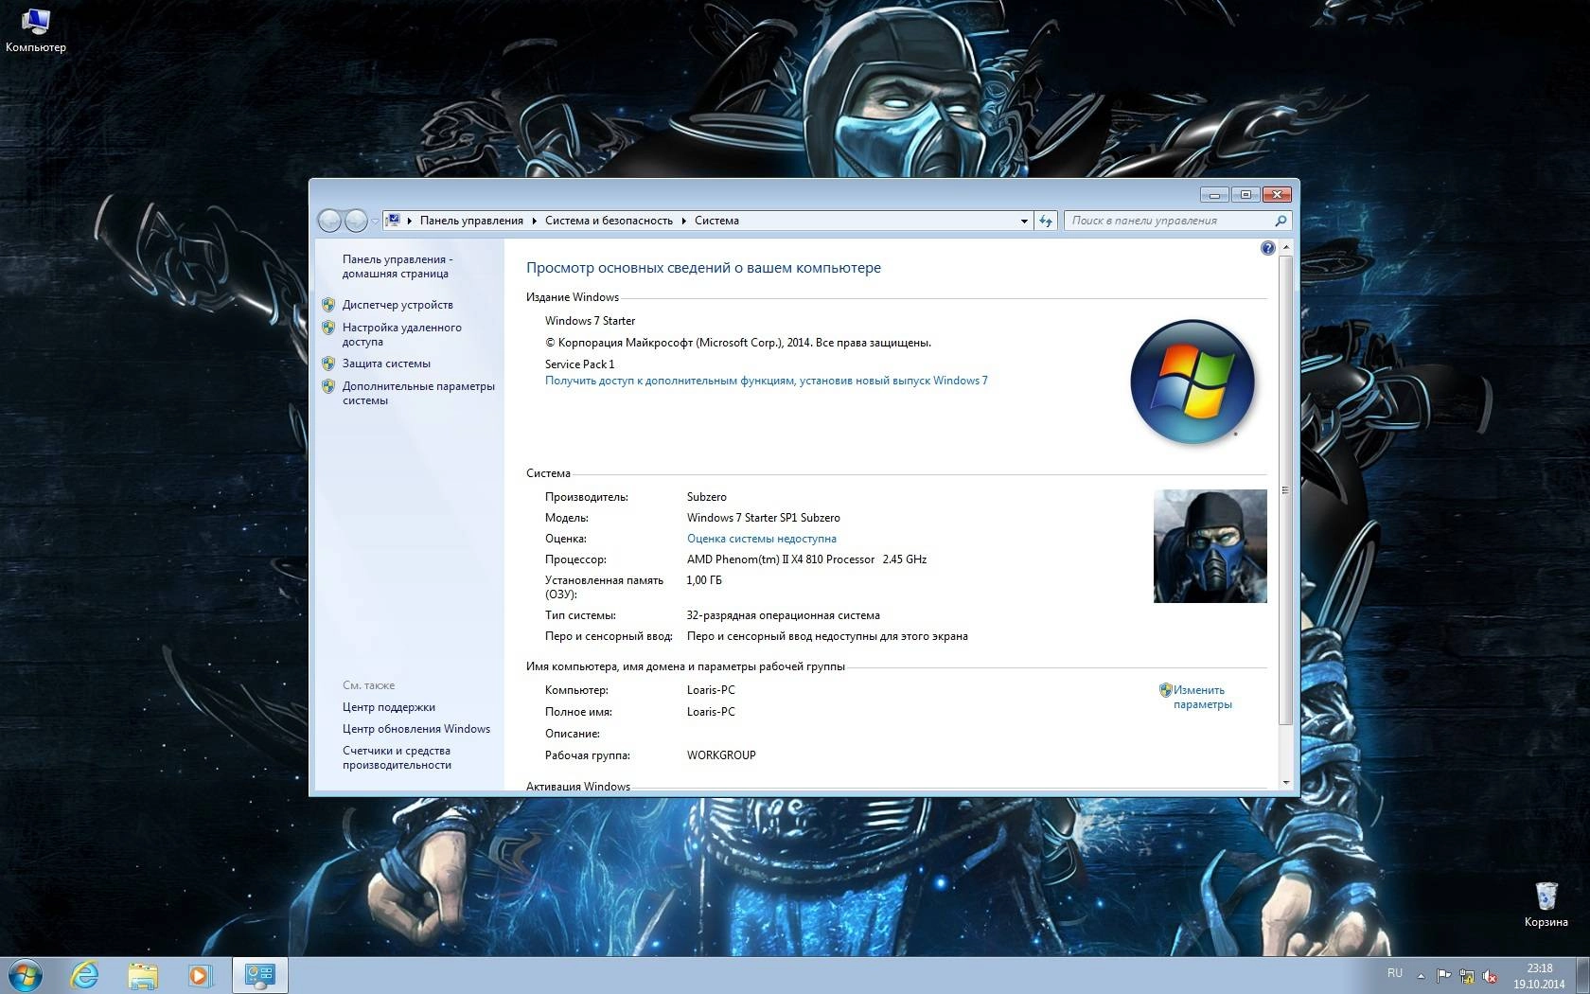Open performance counters and tools link
Viewport: 1590px width, 994px height.
tap(397, 757)
